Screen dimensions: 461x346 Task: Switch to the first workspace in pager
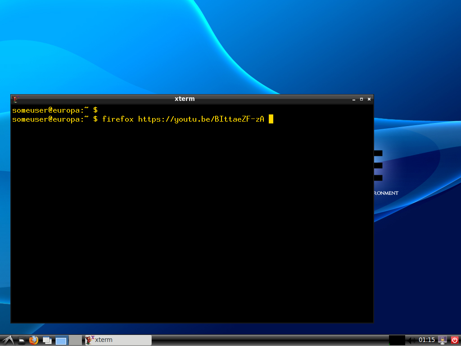[61, 341]
